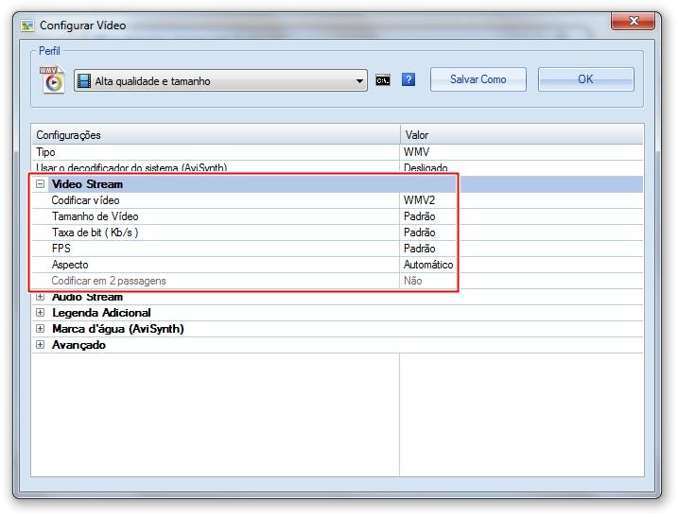Viewport: 678px width, 517px height.
Task: Open the profile dropdown arrow
Action: pyautogui.click(x=360, y=81)
